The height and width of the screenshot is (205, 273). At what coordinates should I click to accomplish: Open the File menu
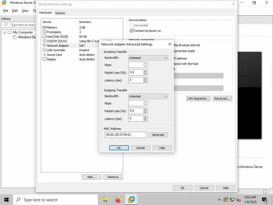[6, 11]
